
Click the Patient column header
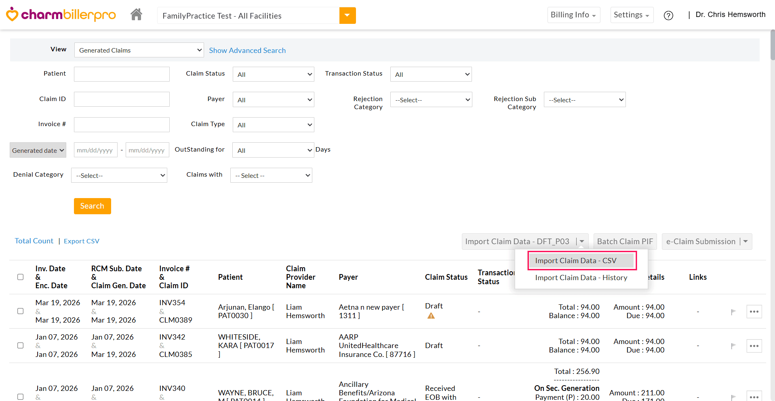[x=230, y=277]
